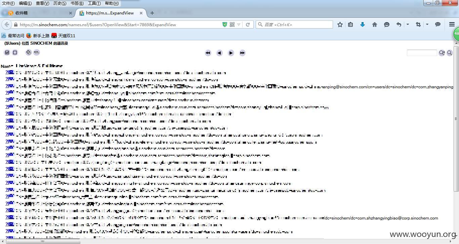Collapse all entries with the minus icon
Image resolution: width=459 pixels, height=244 pixels.
37,52
